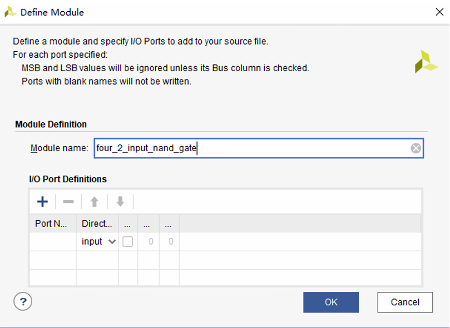The image size is (450, 328).
Task: Click the Vivado logo in title bar
Action: pyautogui.click(x=10, y=12)
